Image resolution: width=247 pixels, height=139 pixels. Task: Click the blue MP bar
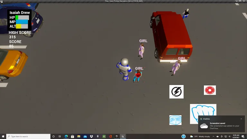(x=23, y=22)
